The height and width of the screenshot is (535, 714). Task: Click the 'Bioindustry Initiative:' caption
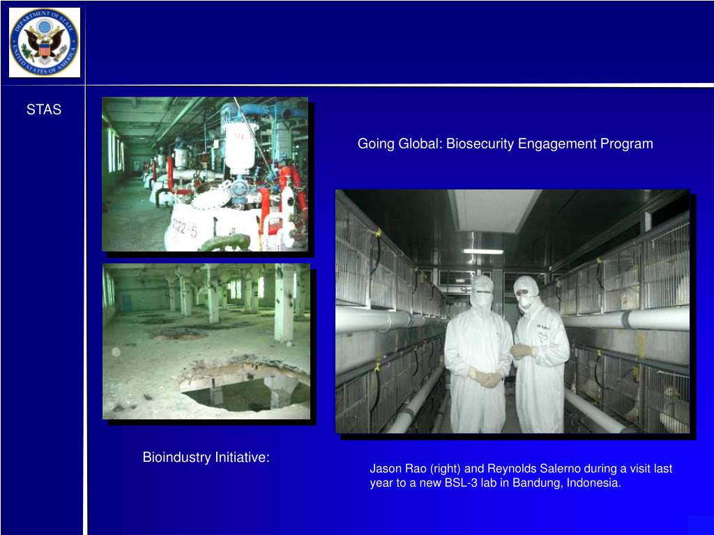206,457
